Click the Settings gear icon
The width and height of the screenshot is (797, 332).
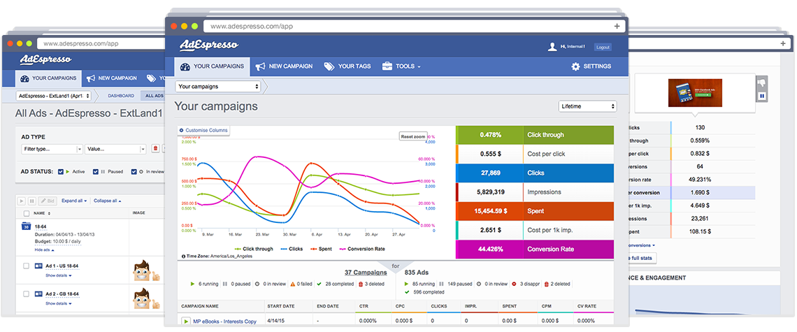pos(575,66)
